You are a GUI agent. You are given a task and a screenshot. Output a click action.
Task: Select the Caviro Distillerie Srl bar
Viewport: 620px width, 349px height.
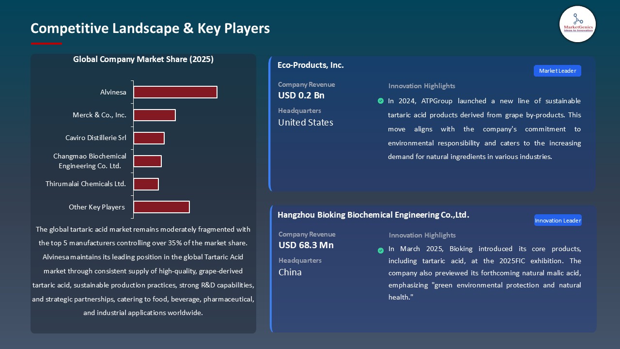pos(149,138)
